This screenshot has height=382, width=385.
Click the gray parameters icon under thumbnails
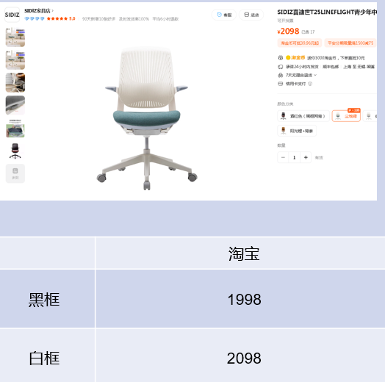[15, 173]
